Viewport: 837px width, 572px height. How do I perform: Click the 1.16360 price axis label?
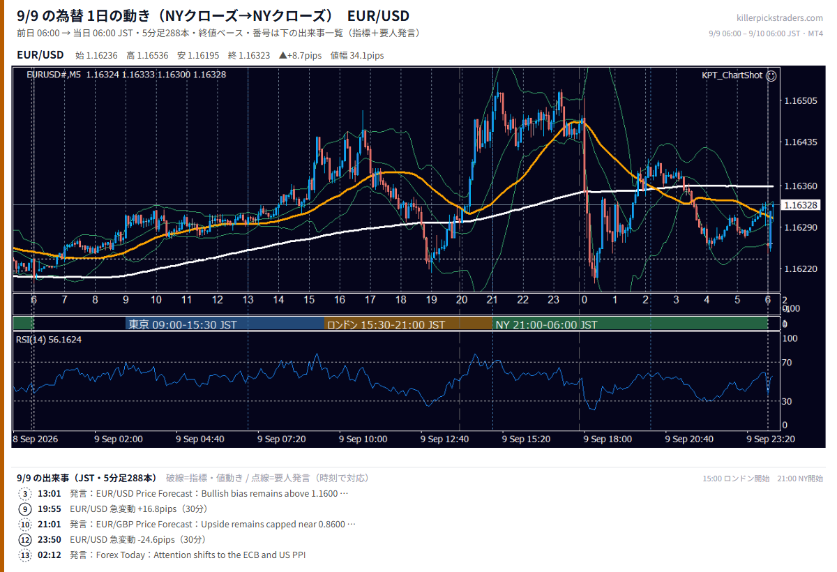(x=799, y=186)
